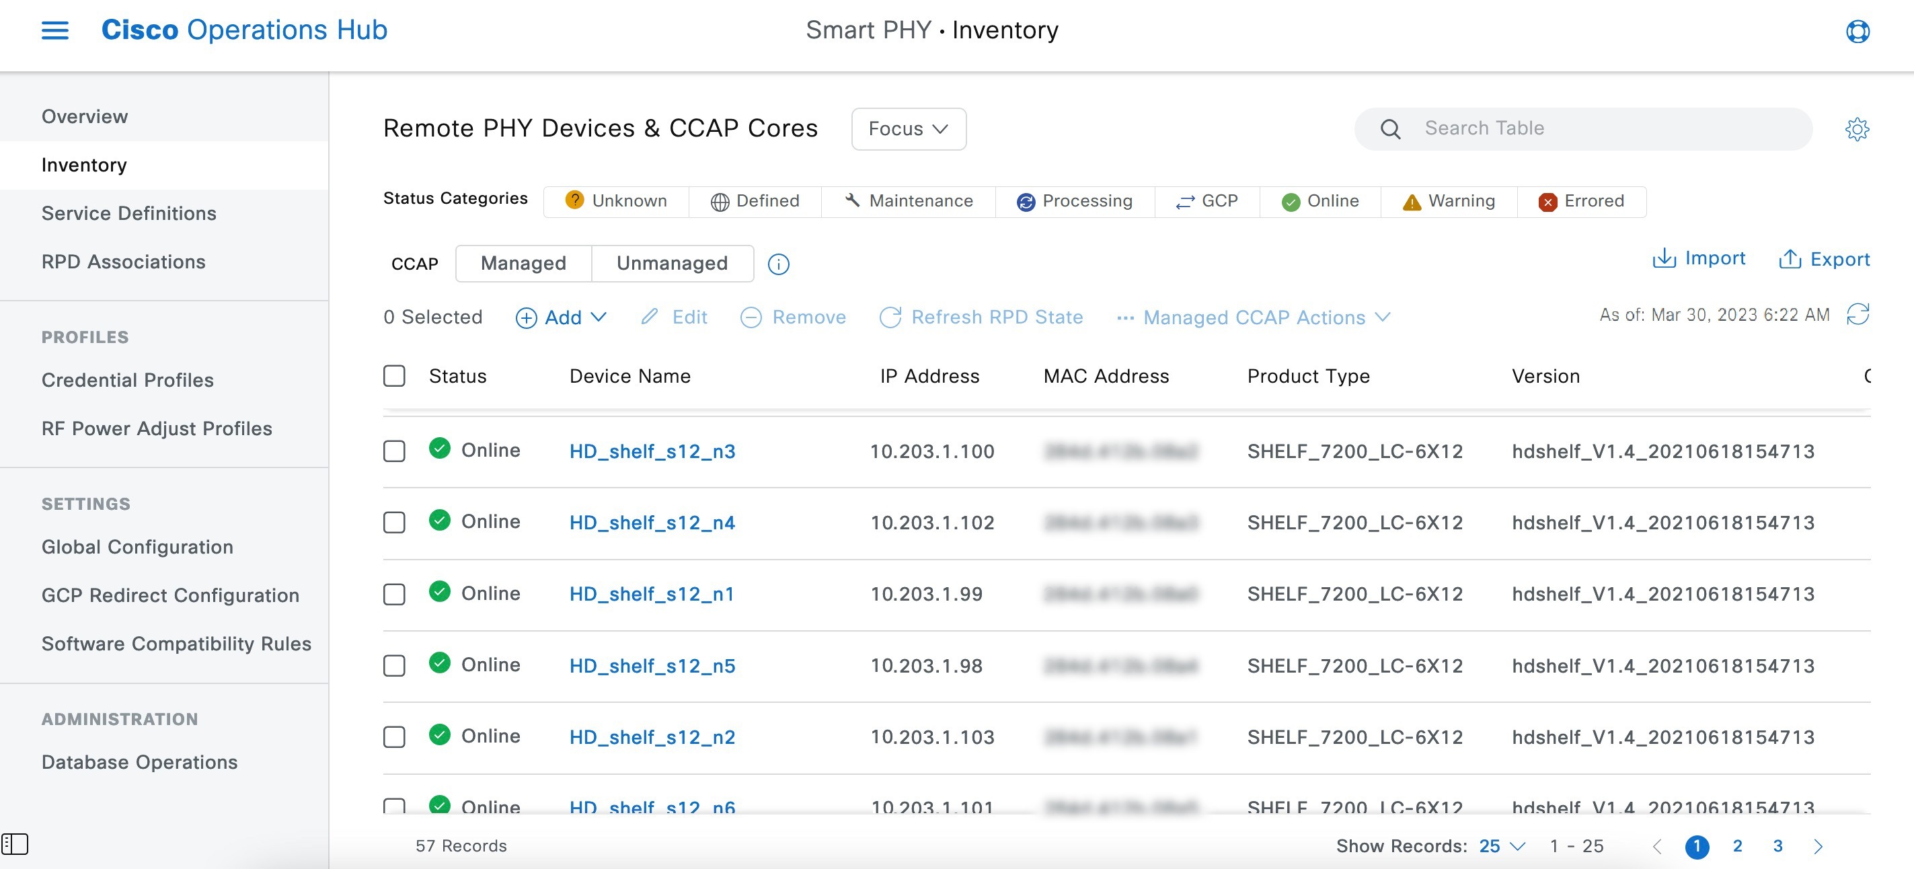Select all rows using header checkbox

(394, 376)
